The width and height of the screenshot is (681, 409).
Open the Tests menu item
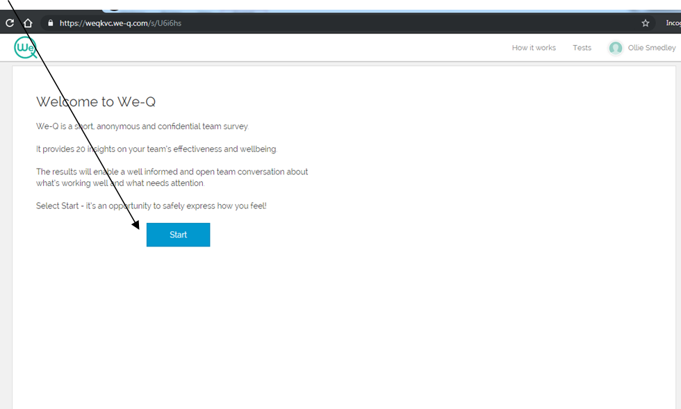[582, 48]
